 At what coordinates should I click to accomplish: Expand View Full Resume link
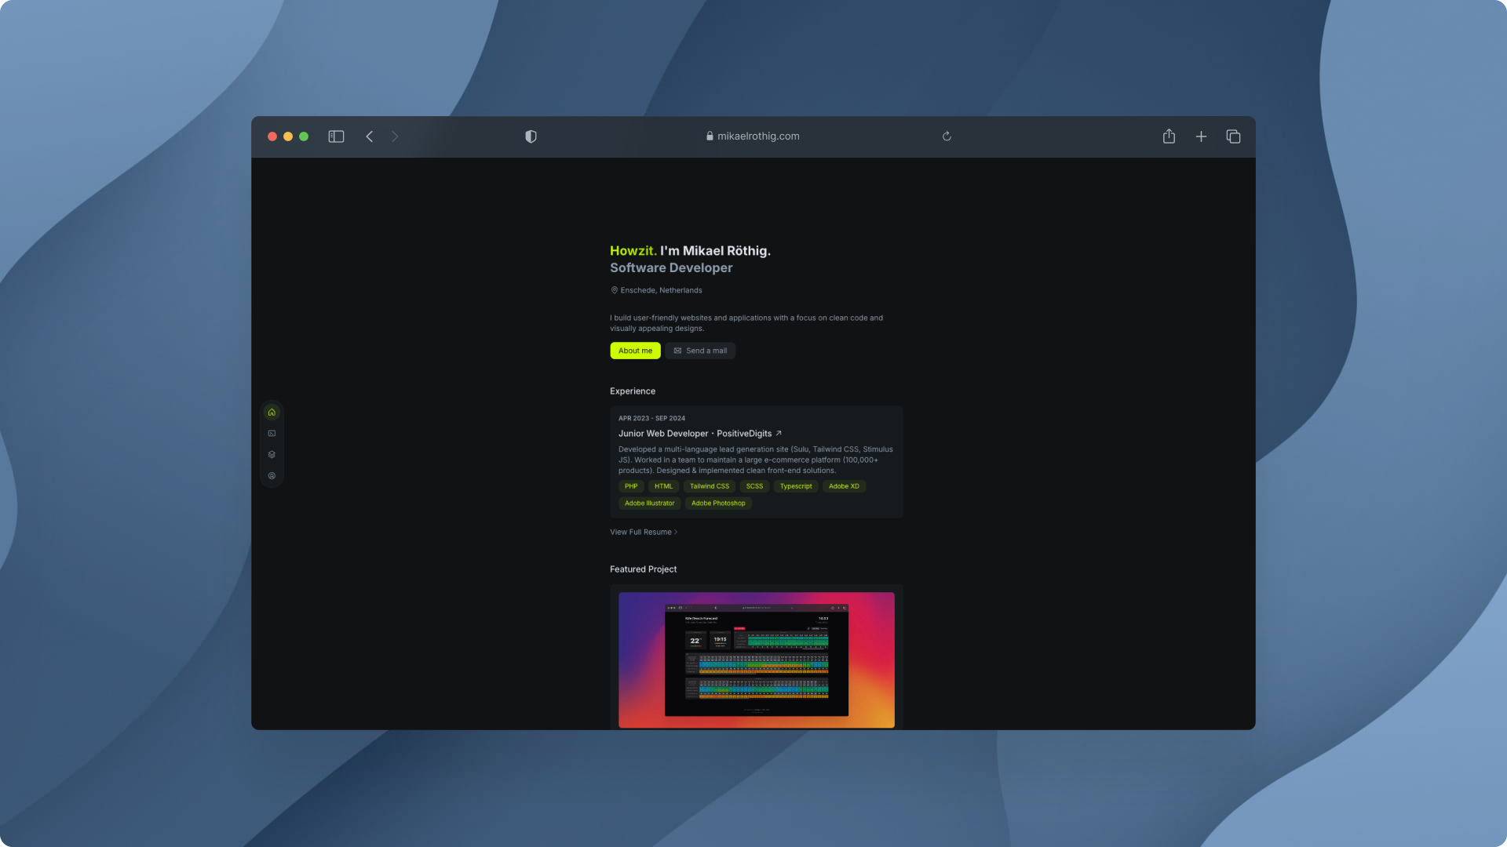tap(643, 533)
